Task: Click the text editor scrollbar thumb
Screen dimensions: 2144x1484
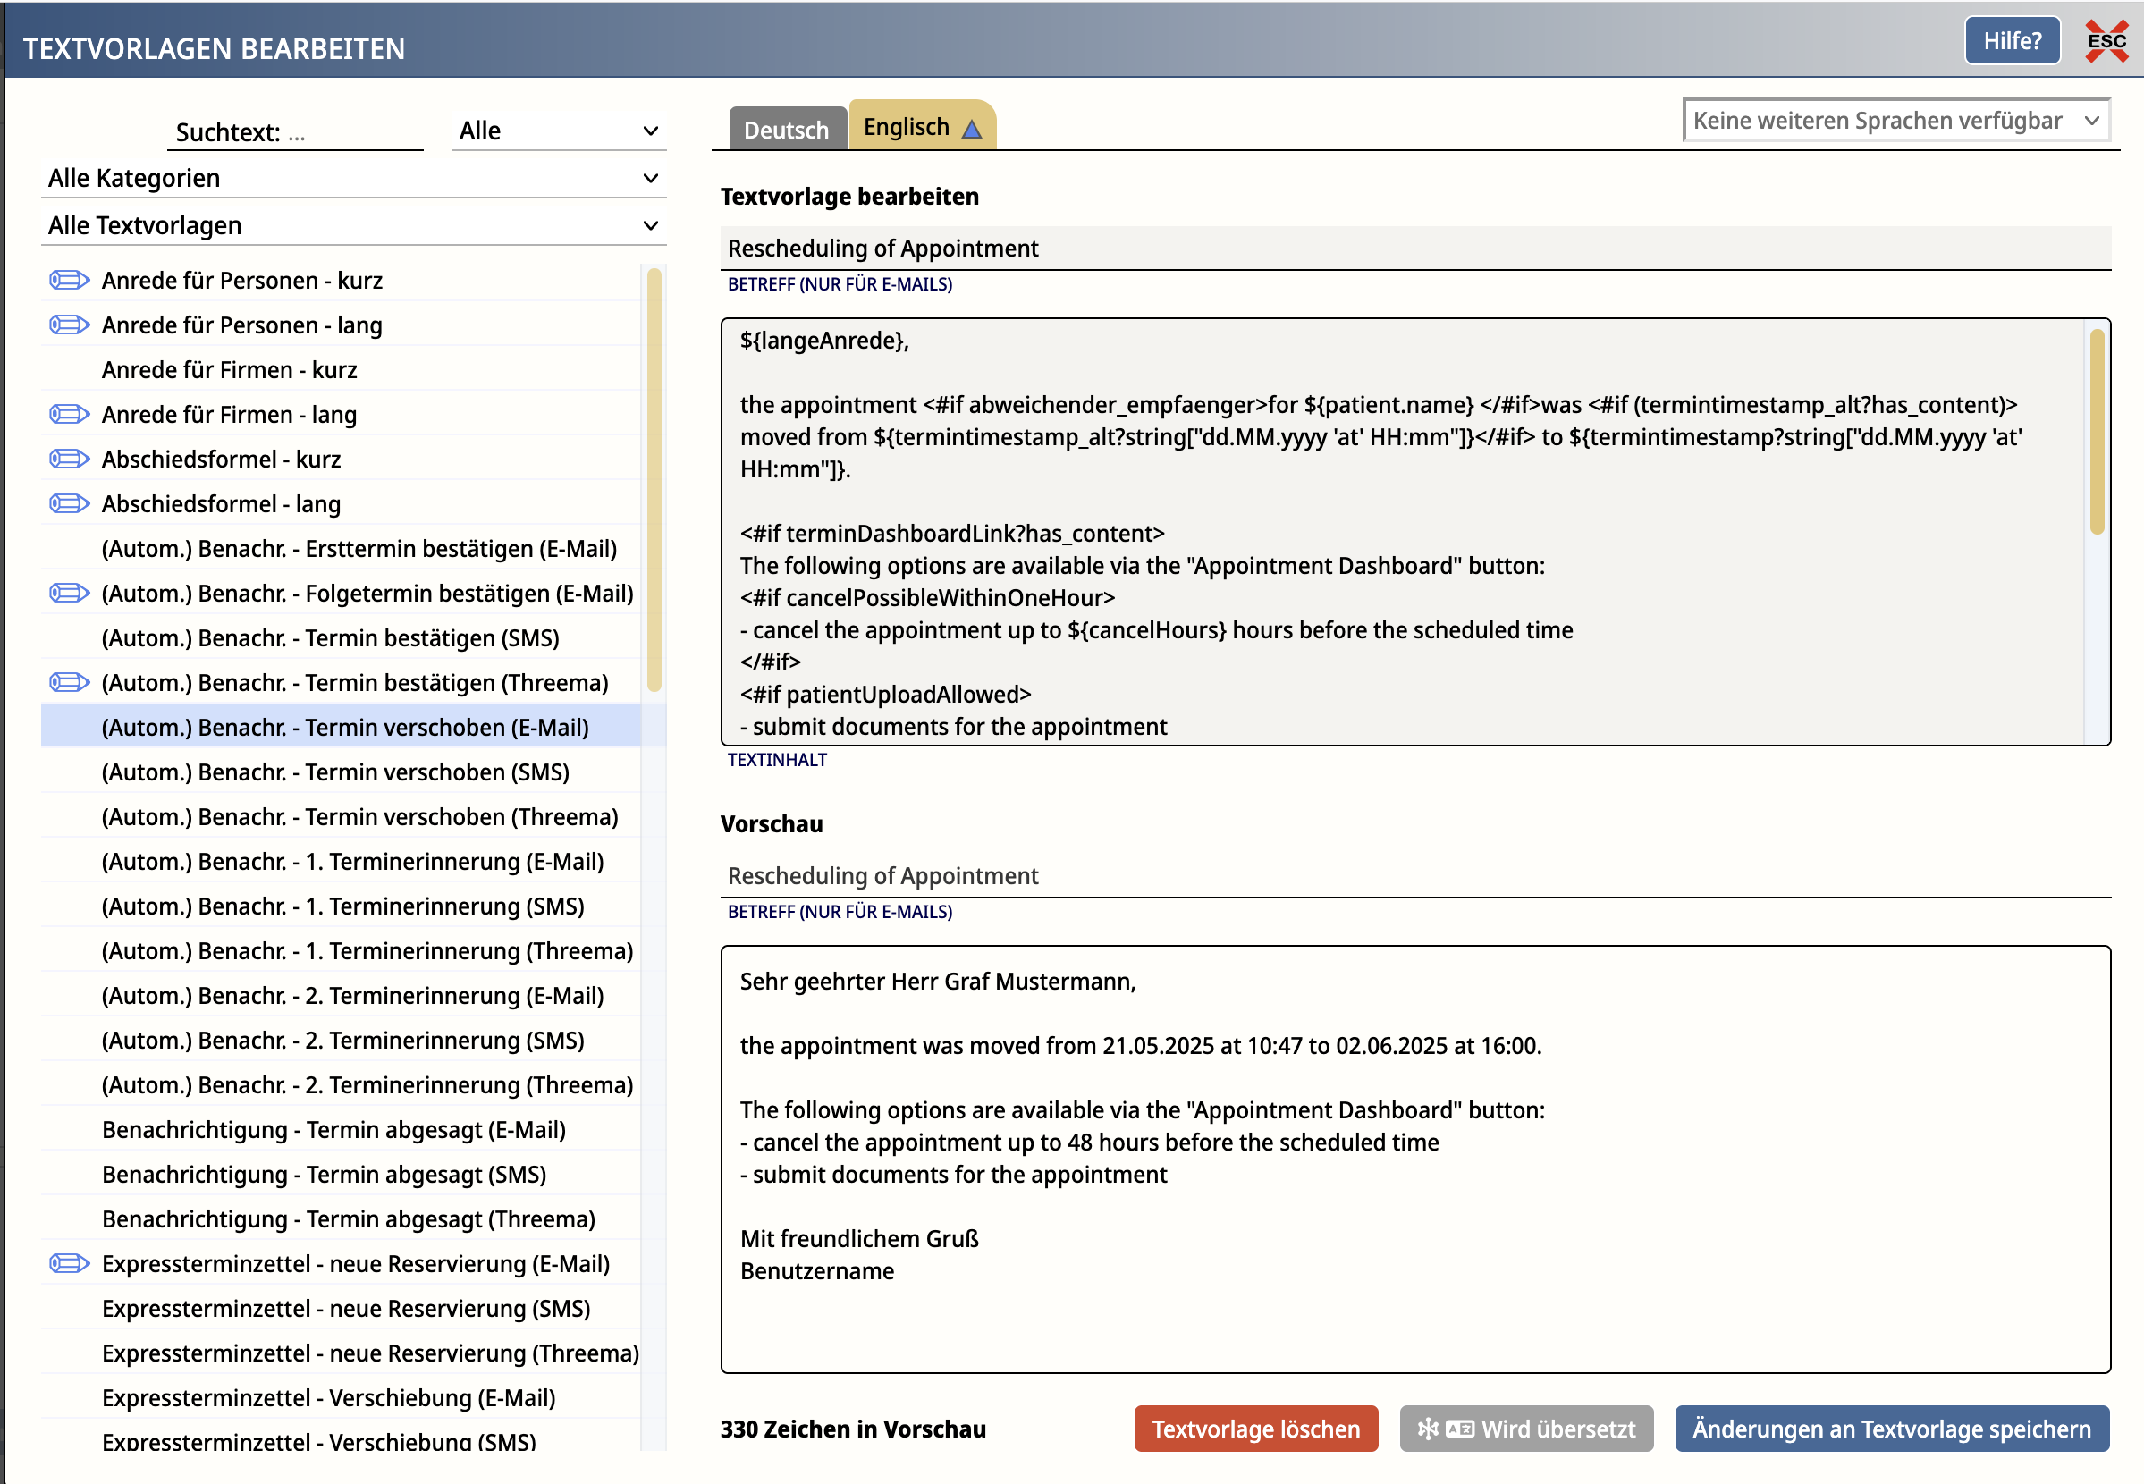Action: point(2097,432)
